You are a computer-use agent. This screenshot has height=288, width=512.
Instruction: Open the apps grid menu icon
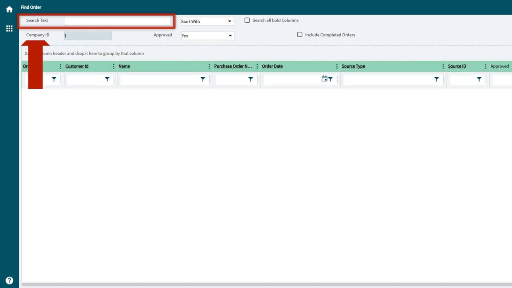pos(9,28)
